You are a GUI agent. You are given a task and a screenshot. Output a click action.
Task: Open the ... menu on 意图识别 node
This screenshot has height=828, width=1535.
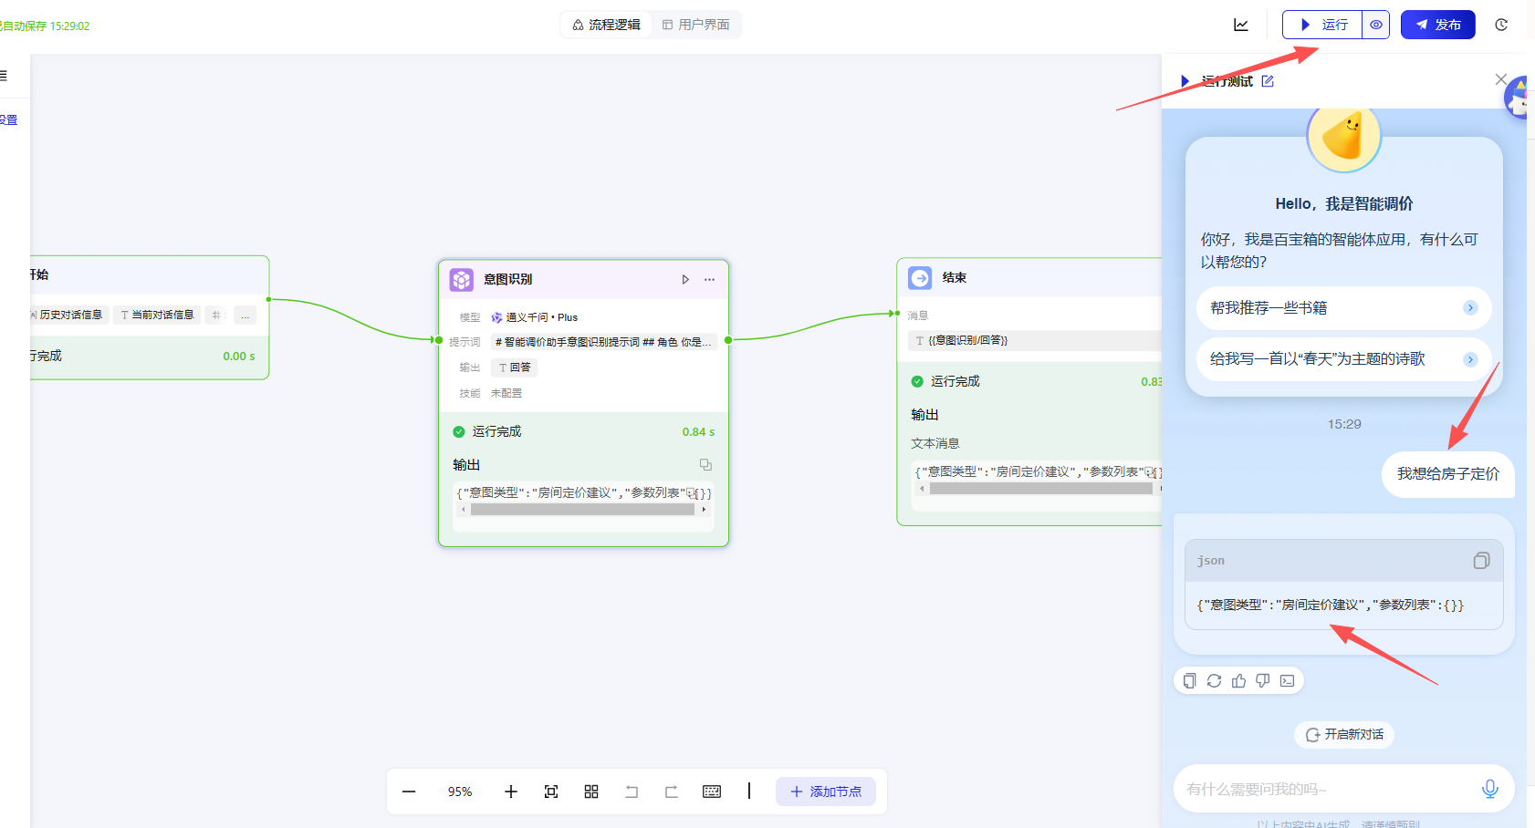click(709, 279)
